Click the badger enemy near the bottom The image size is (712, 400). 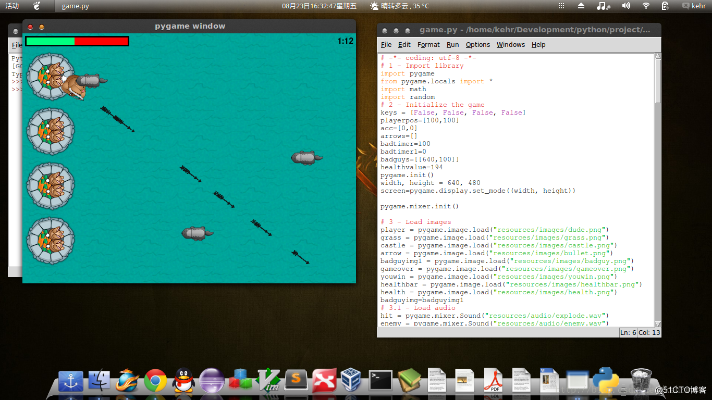pos(197,233)
